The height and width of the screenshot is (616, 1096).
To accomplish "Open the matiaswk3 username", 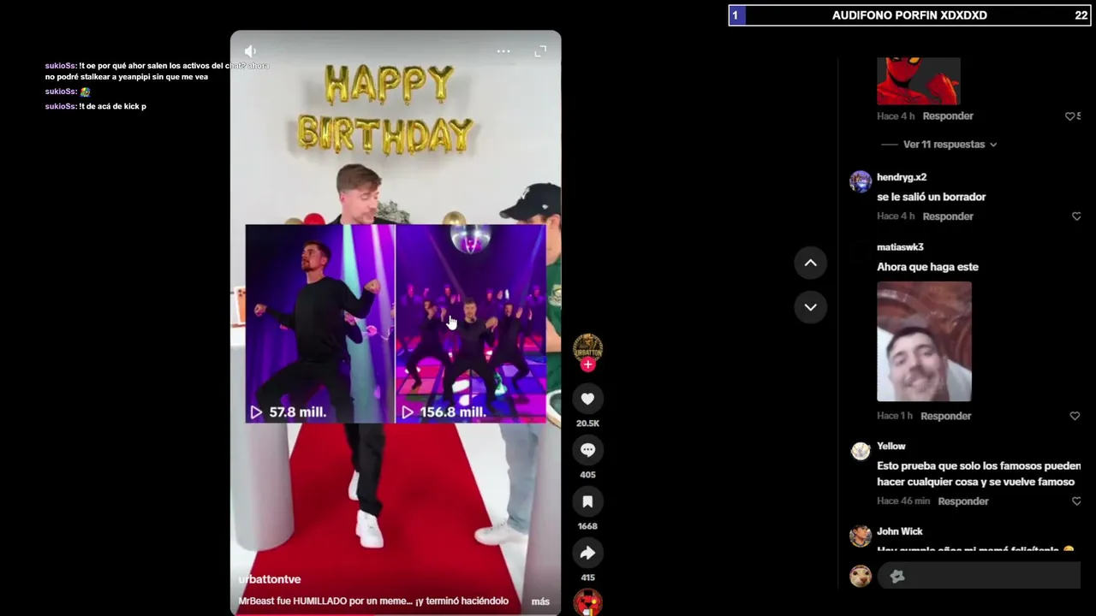I will (x=900, y=247).
